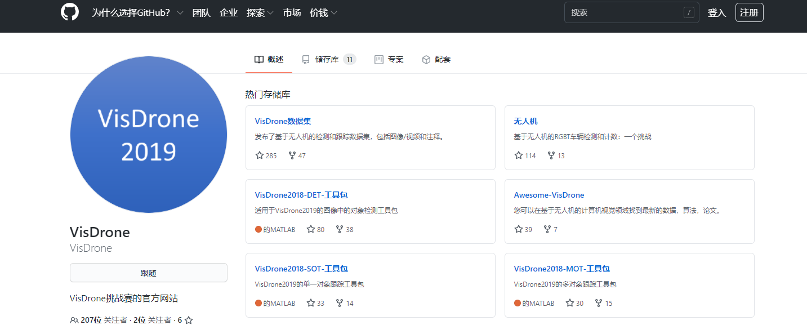Viewport: 807px width, 334px height.
Task: Select the 团队 menu item
Action: (x=201, y=12)
